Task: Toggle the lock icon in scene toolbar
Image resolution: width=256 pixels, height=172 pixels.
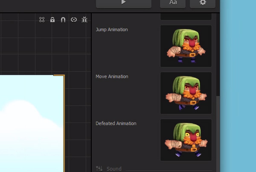Action: tap(52, 20)
